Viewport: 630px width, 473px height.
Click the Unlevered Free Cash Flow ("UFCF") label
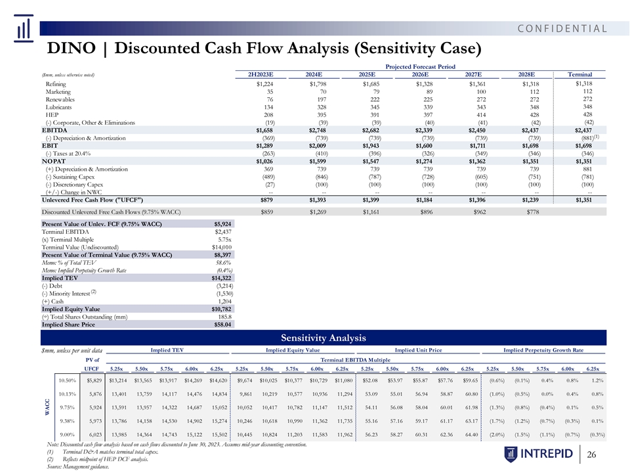pyautogui.click(x=93, y=200)
